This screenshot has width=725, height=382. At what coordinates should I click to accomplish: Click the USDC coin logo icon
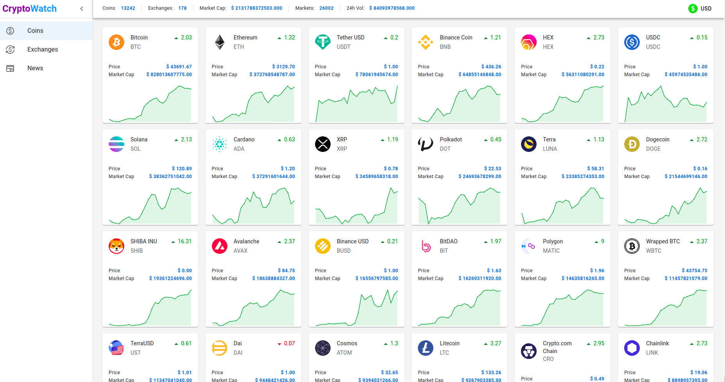coord(632,42)
